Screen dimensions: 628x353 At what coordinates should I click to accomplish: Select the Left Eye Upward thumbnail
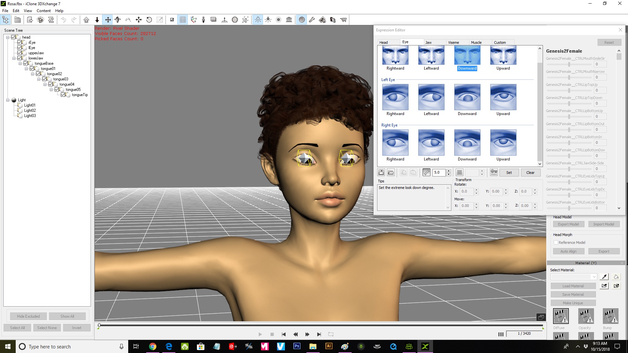point(503,97)
